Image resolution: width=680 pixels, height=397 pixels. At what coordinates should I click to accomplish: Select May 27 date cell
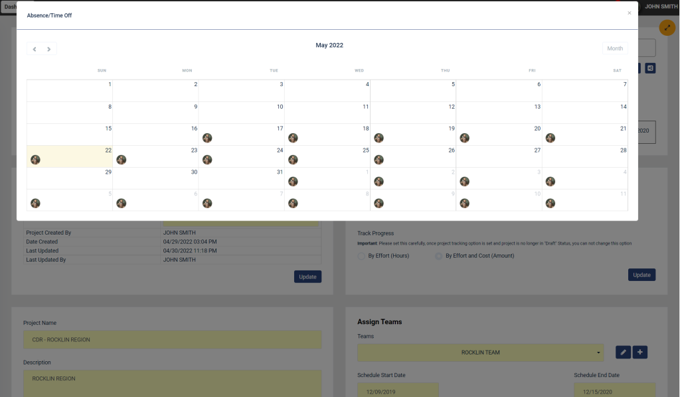[x=499, y=156]
